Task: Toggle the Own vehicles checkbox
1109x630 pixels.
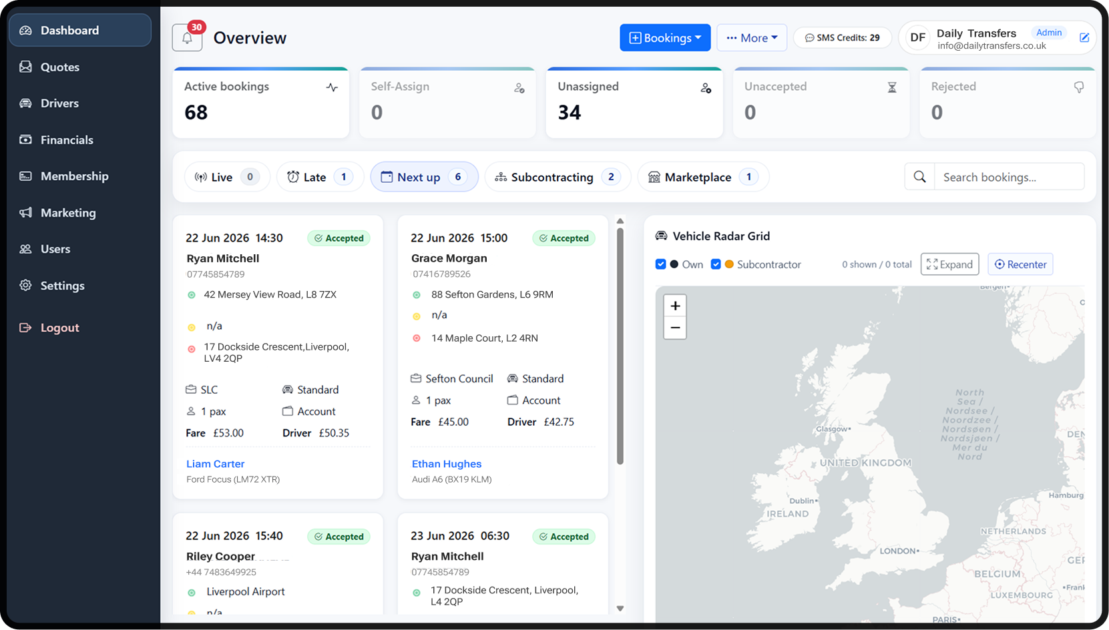Action: [x=661, y=264]
